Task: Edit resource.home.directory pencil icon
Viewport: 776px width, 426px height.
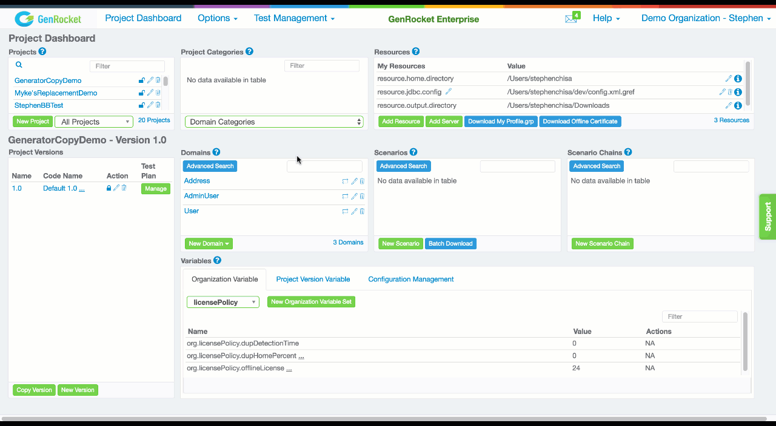Action: click(729, 79)
